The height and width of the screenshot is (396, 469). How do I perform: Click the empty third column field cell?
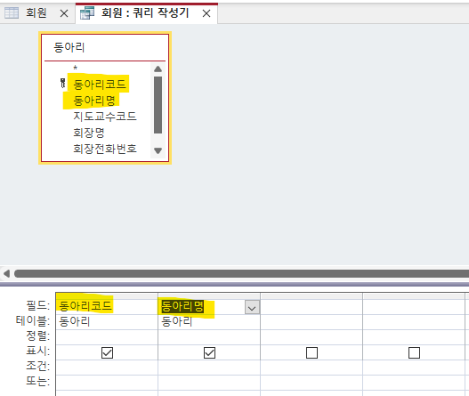pyautogui.click(x=311, y=306)
